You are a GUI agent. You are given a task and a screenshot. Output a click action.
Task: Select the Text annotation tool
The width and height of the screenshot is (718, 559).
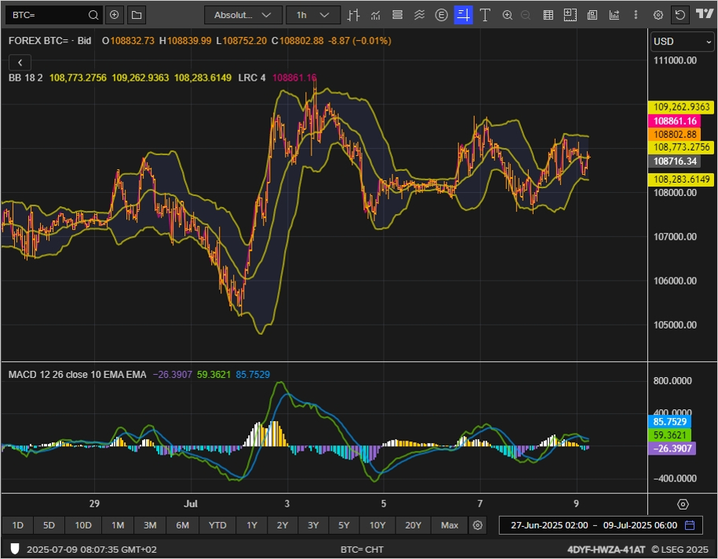pyautogui.click(x=485, y=15)
